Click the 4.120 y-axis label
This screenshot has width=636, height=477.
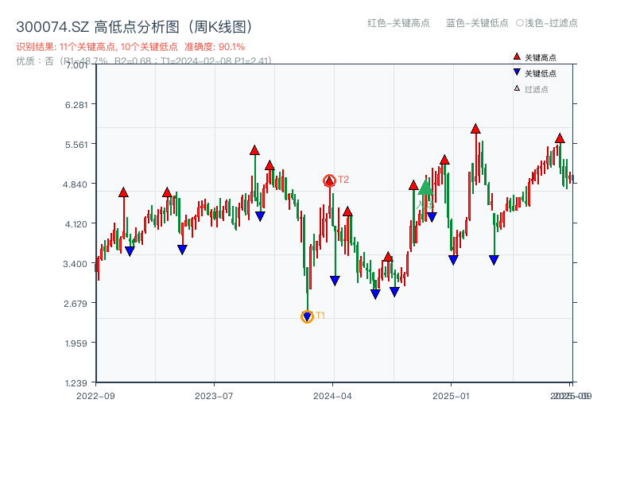coord(76,224)
